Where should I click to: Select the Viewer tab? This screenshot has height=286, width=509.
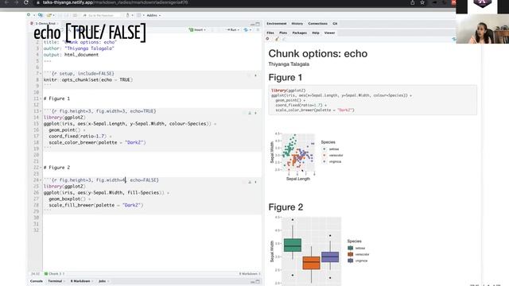pyautogui.click(x=329, y=33)
